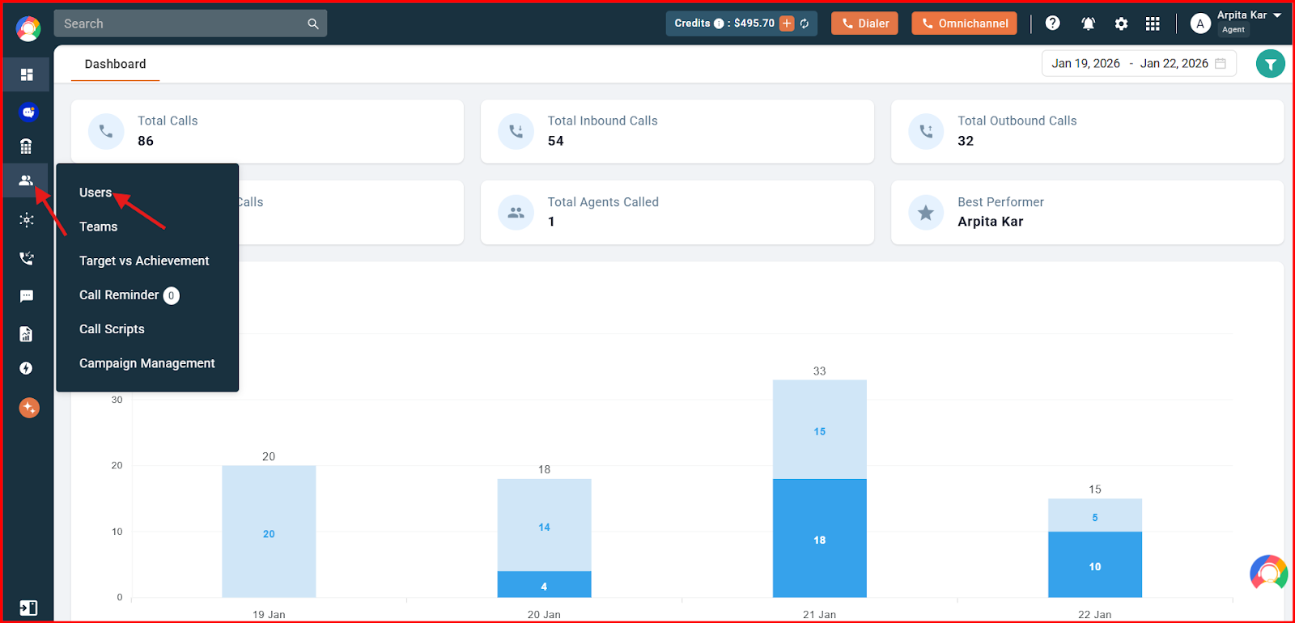Click the search magnifier icon
The image size is (1295, 623).
(313, 24)
